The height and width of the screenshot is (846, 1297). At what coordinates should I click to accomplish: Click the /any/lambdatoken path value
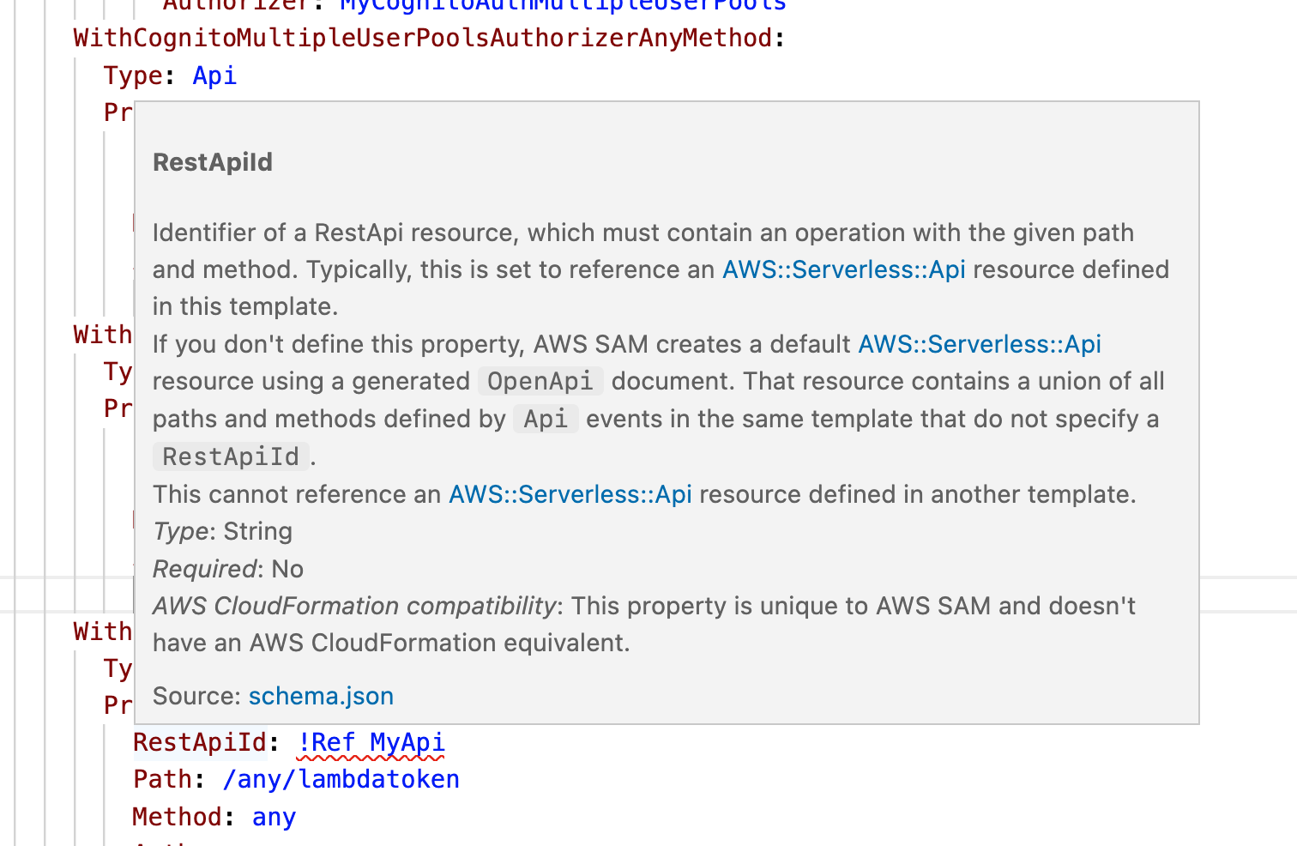[x=341, y=779]
